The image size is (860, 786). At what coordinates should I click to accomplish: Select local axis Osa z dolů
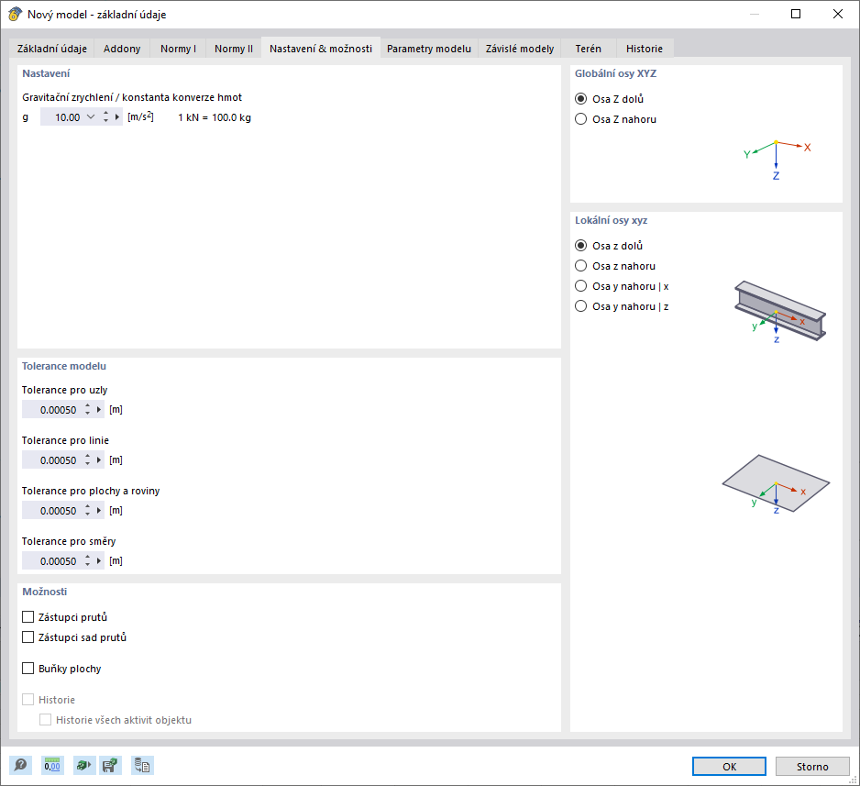pyautogui.click(x=581, y=246)
